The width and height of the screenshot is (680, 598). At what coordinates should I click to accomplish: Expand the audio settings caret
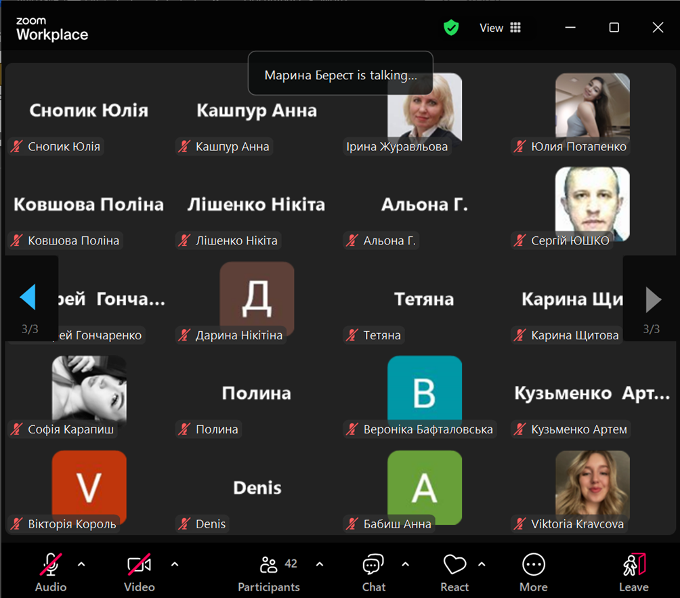[81, 564]
